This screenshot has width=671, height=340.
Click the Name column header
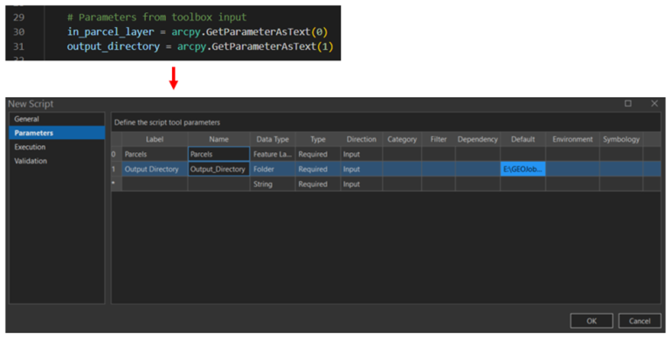(218, 139)
